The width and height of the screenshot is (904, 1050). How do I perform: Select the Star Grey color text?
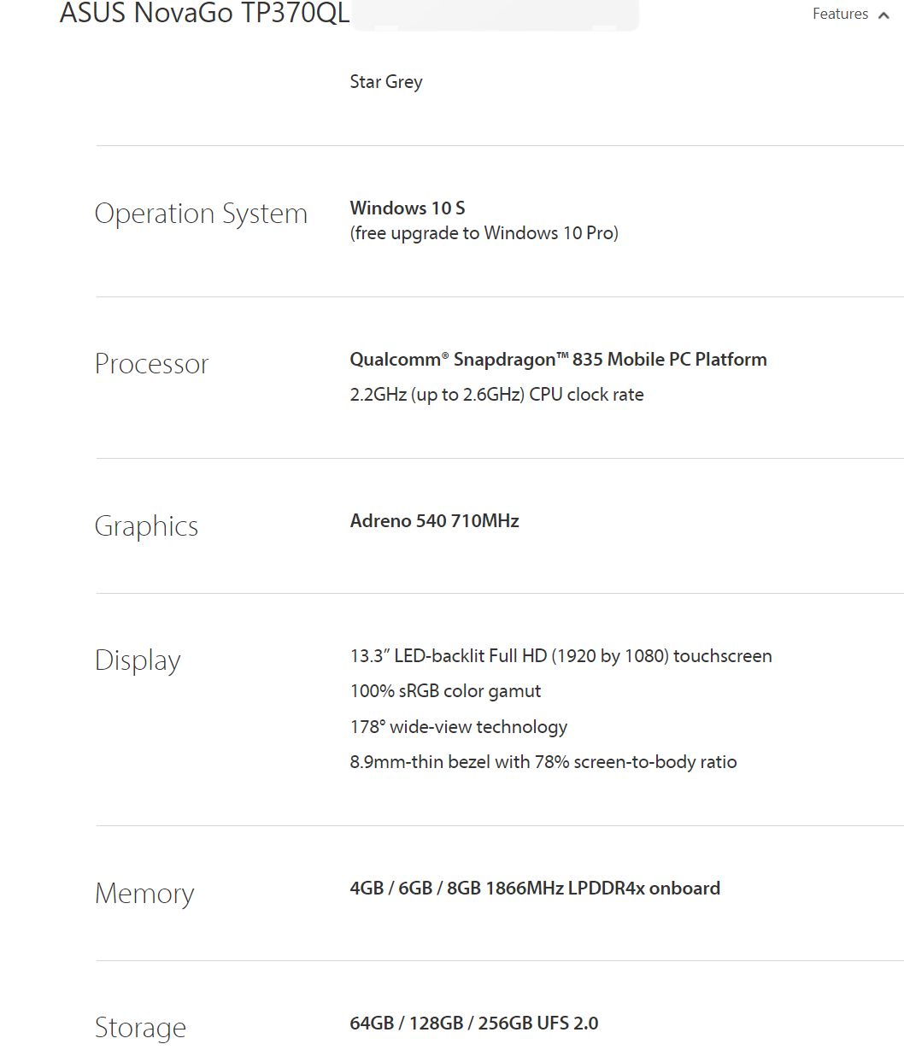pos(386,82)
